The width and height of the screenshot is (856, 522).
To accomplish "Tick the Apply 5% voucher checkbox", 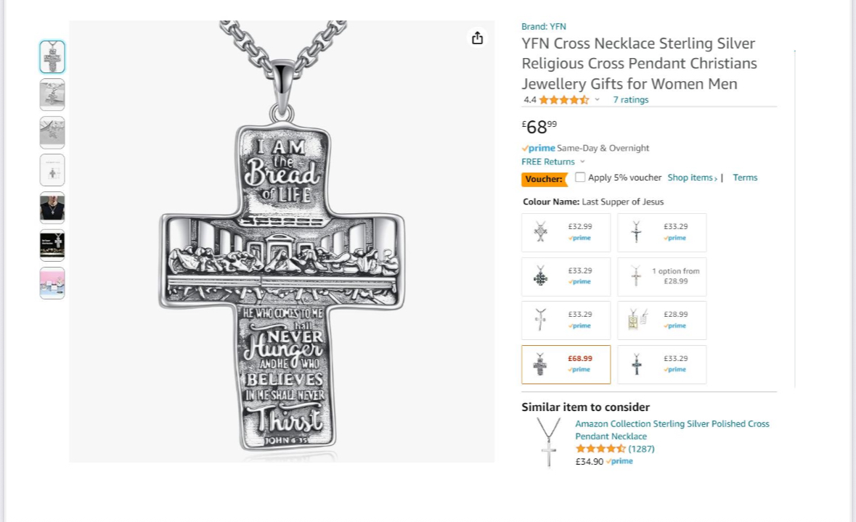I will pyautogui.click(x=580, y=177).
